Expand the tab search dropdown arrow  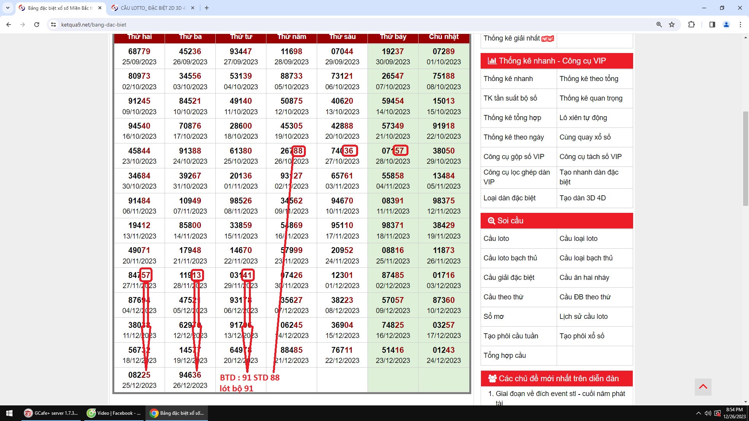[x=7, y=8]
